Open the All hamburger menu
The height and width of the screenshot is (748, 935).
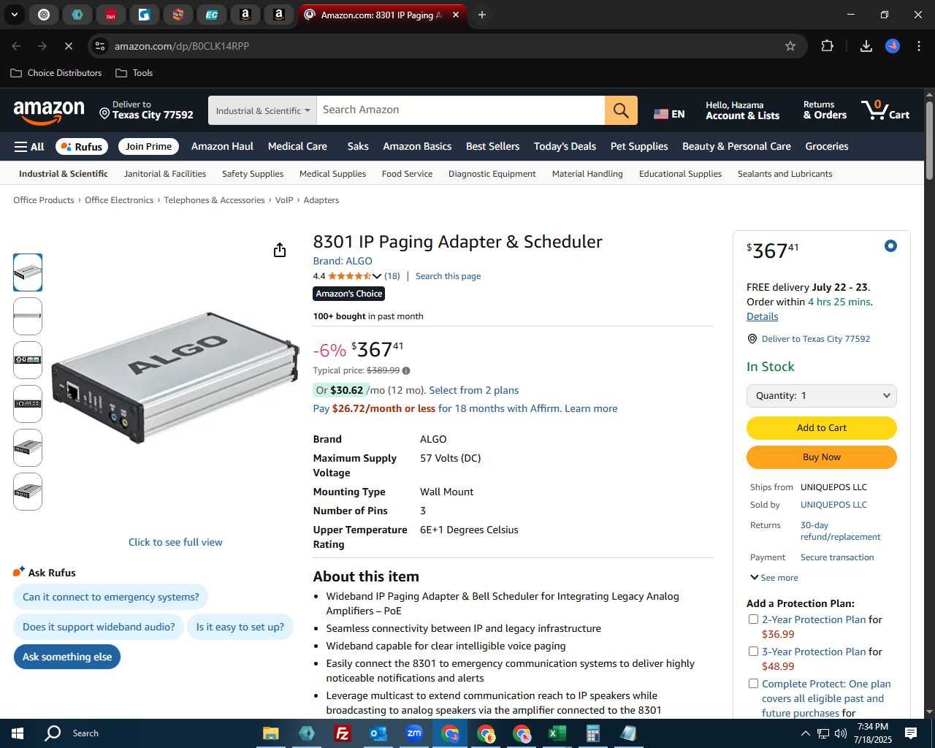point(29,147)
